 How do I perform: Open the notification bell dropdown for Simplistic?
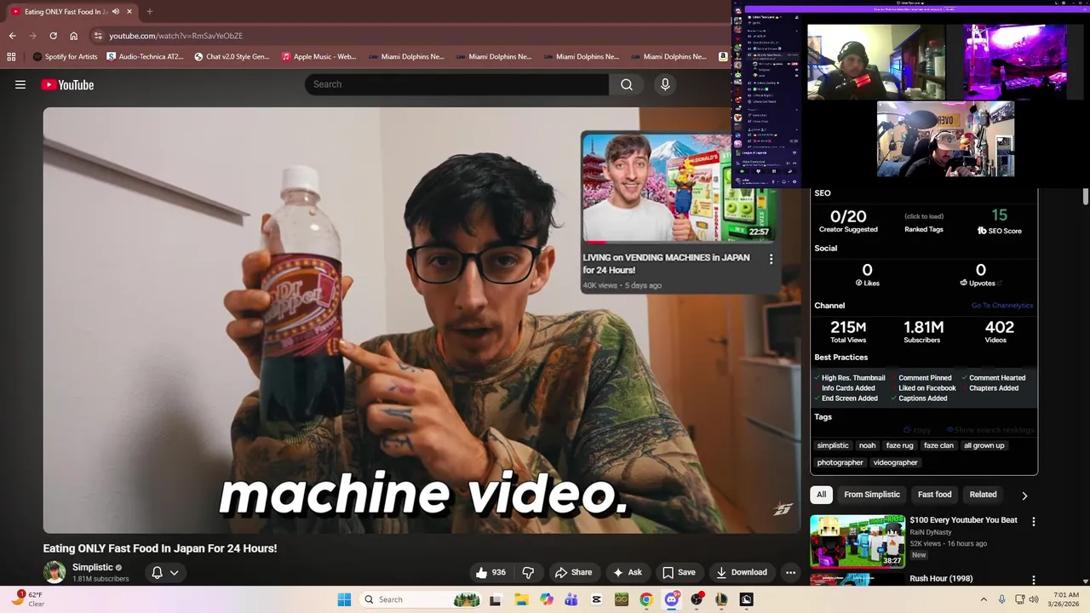[165, 572]
